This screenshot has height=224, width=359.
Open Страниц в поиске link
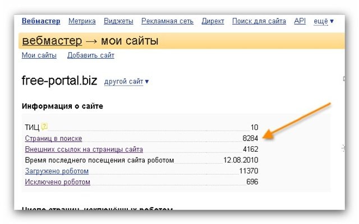pyautogui.click(x=53, y=138)
